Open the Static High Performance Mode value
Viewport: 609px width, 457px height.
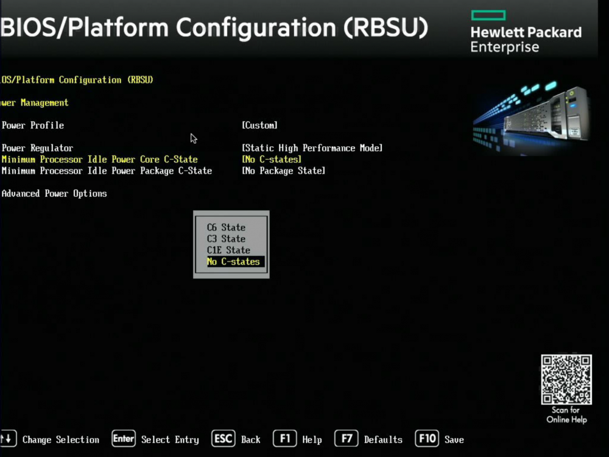[x=312, y=148]
